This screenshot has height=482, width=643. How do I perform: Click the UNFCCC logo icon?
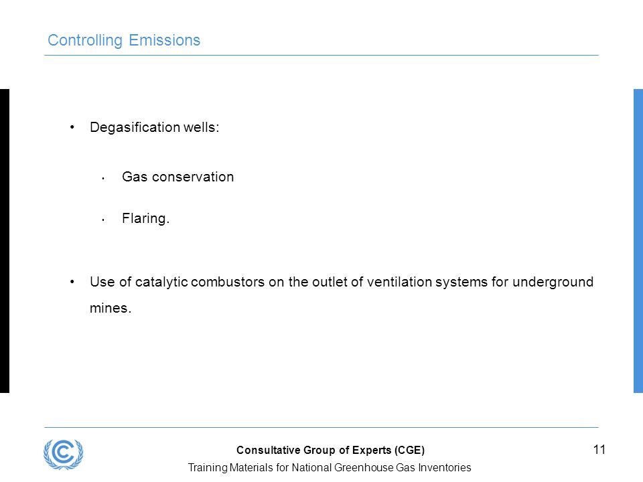coord(64,454)
